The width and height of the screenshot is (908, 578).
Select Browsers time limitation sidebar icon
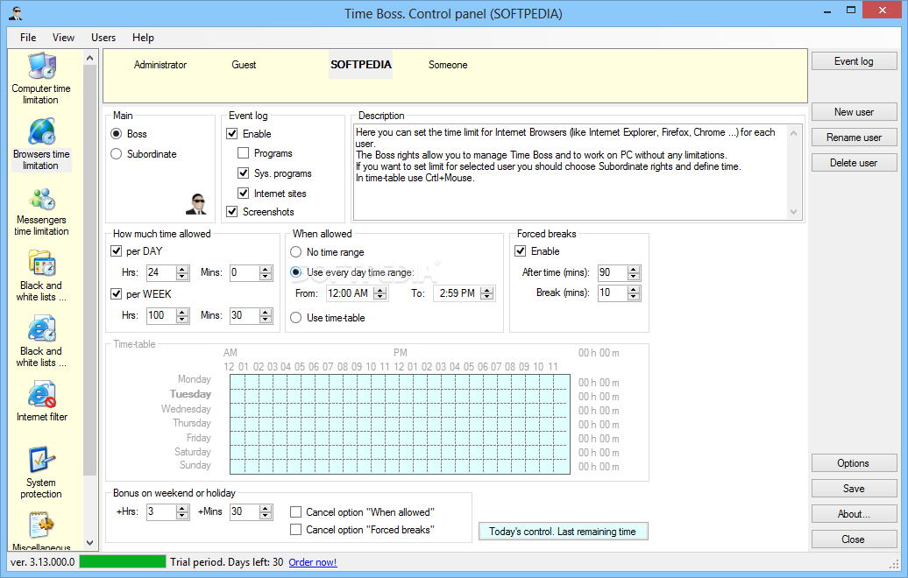tap(41, 132)
